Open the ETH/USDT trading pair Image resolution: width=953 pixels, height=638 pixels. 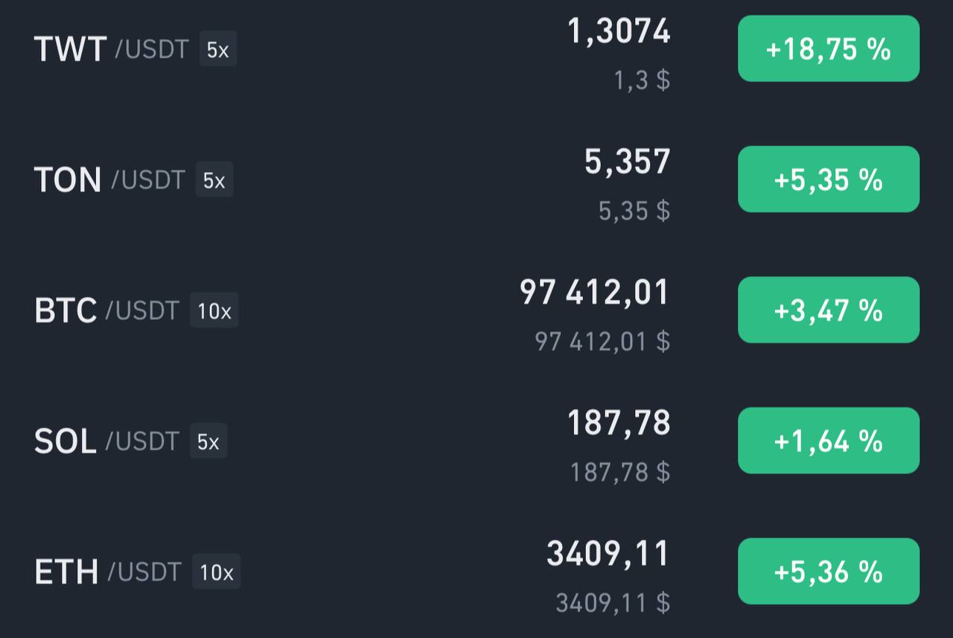coord(476,572)
